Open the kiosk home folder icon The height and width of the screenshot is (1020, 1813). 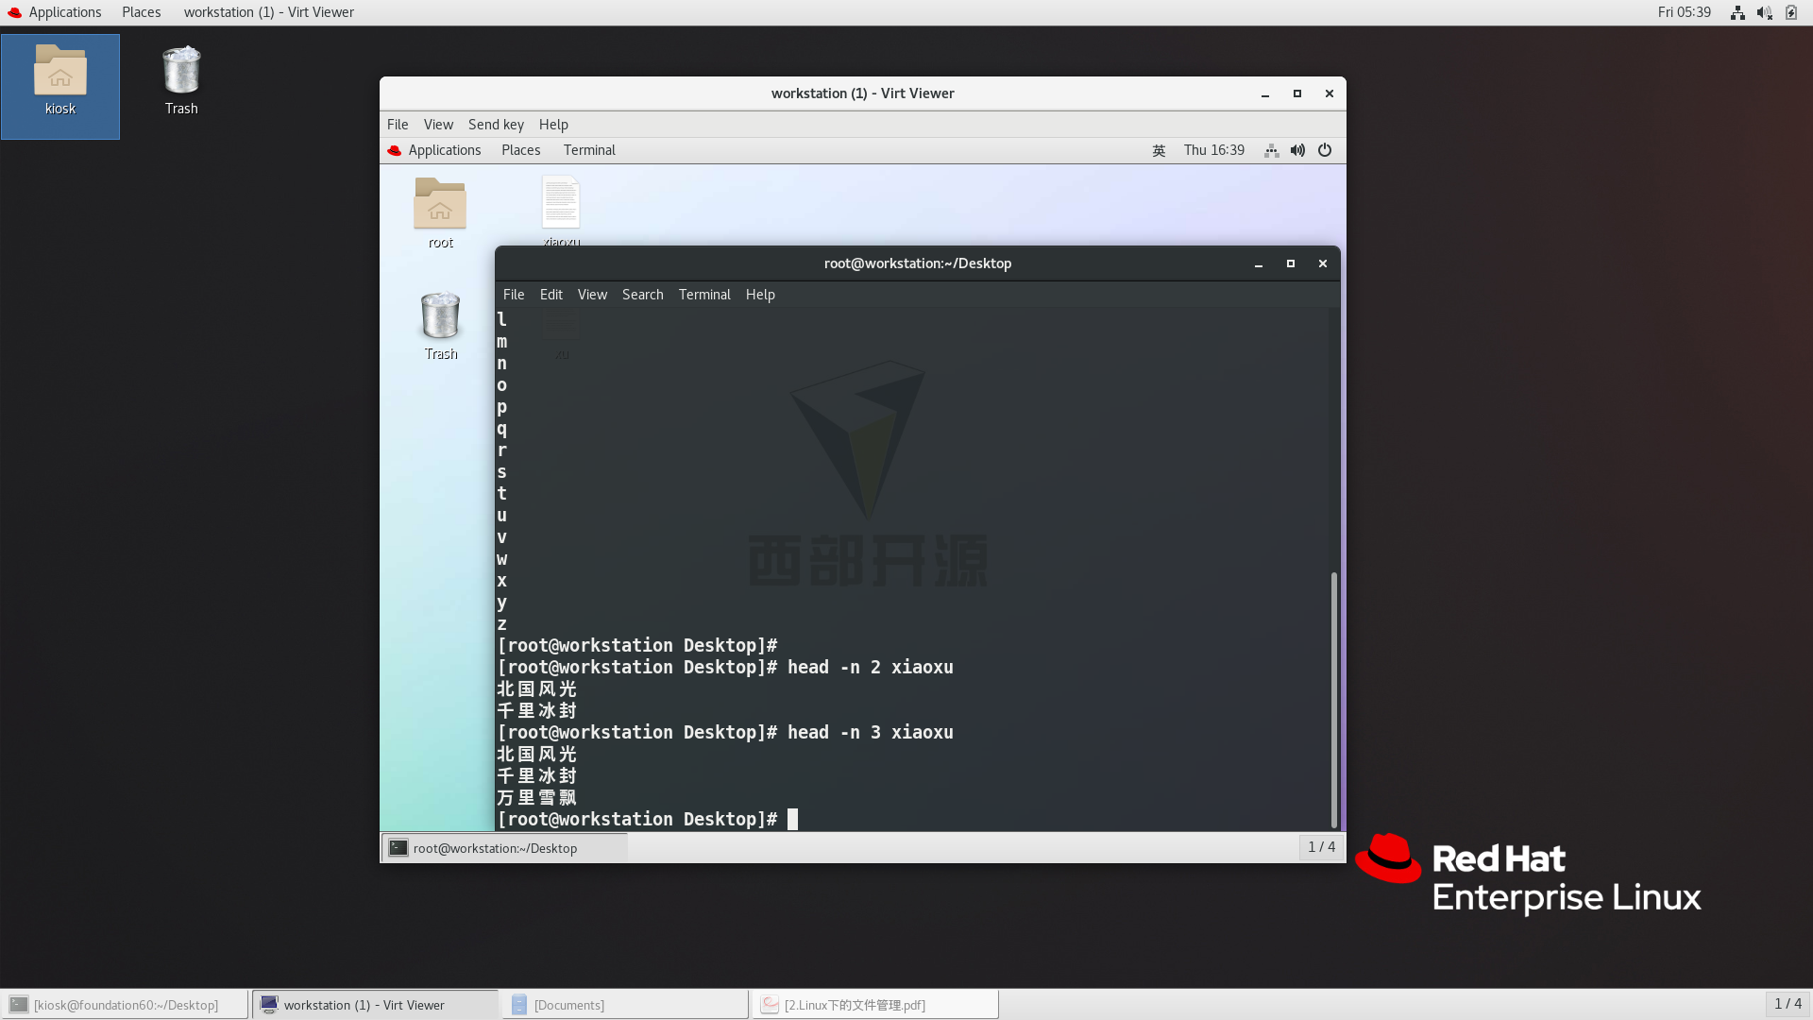(x=60, y=74)
